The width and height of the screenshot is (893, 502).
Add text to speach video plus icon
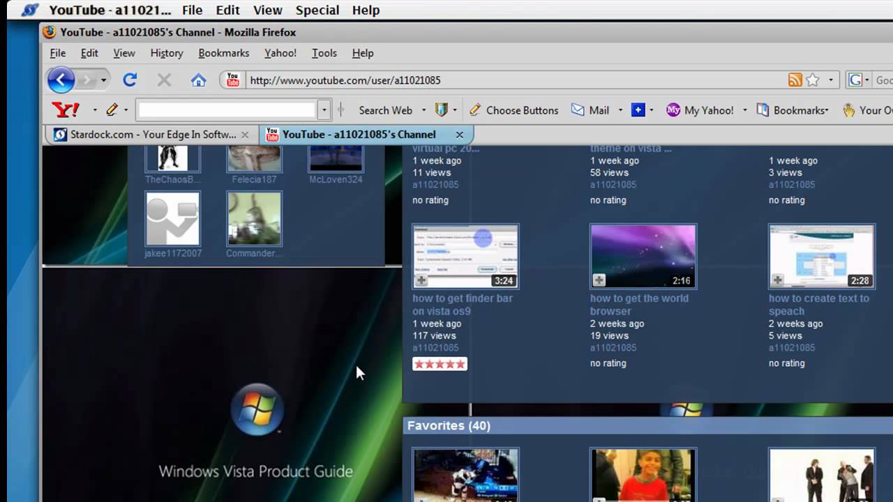[778, 280]
